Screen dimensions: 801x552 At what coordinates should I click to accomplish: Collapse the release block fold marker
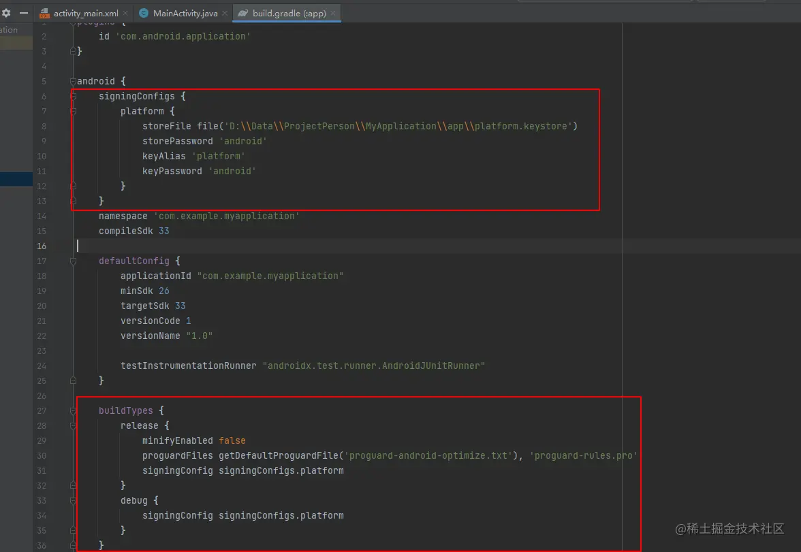[x=73, y=425]
